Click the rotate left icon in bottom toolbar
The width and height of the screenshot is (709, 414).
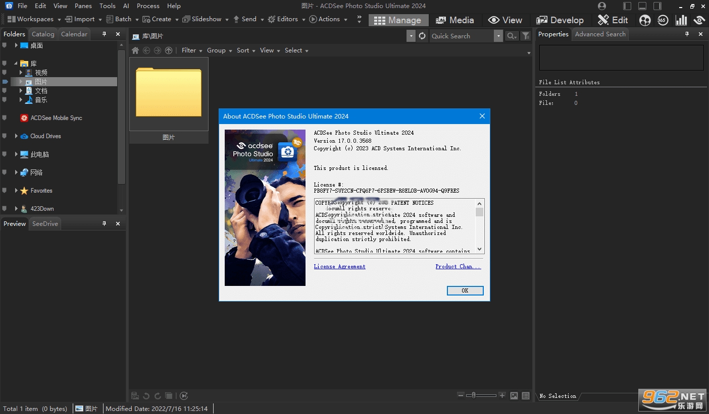tap(146, 396)
